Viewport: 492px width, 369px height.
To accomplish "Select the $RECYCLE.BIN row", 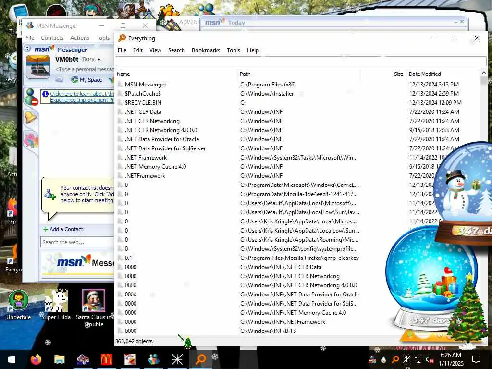I will pos(297,103).
